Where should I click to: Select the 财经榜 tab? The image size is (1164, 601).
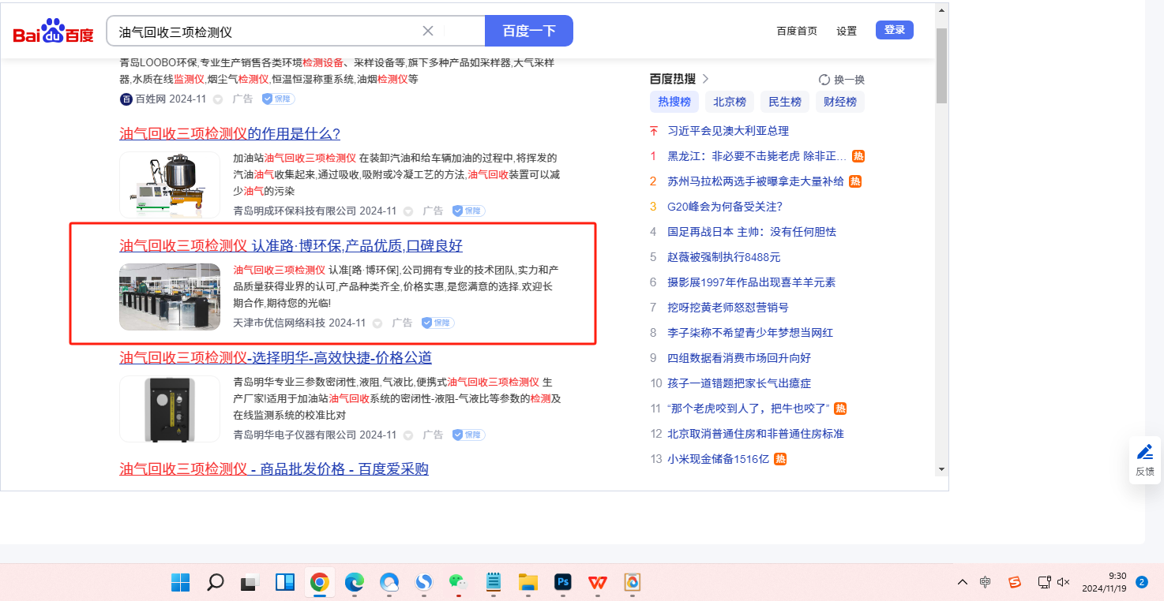click(839, 102)
